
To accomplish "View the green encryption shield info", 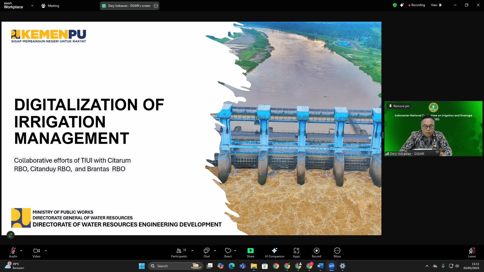I will [395, 5].
